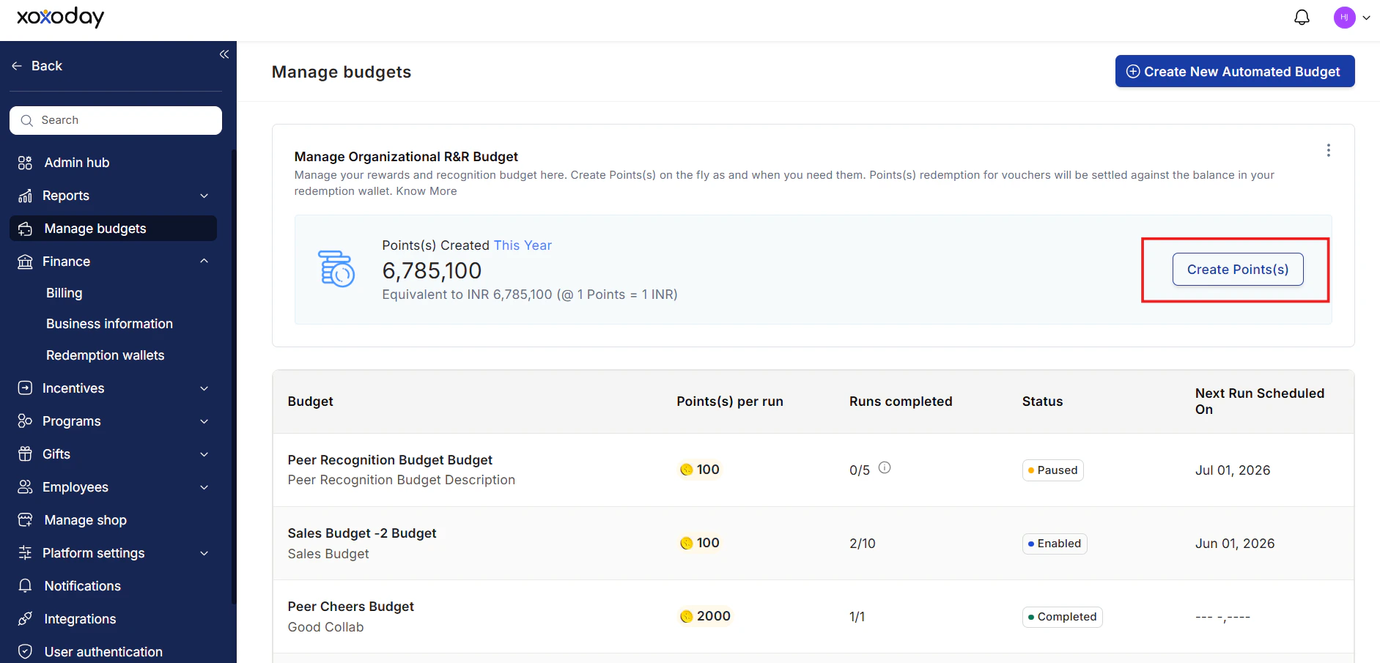Click the Integrations rocket icon
The image size is (1380, 663).
(x=25, y=619)
